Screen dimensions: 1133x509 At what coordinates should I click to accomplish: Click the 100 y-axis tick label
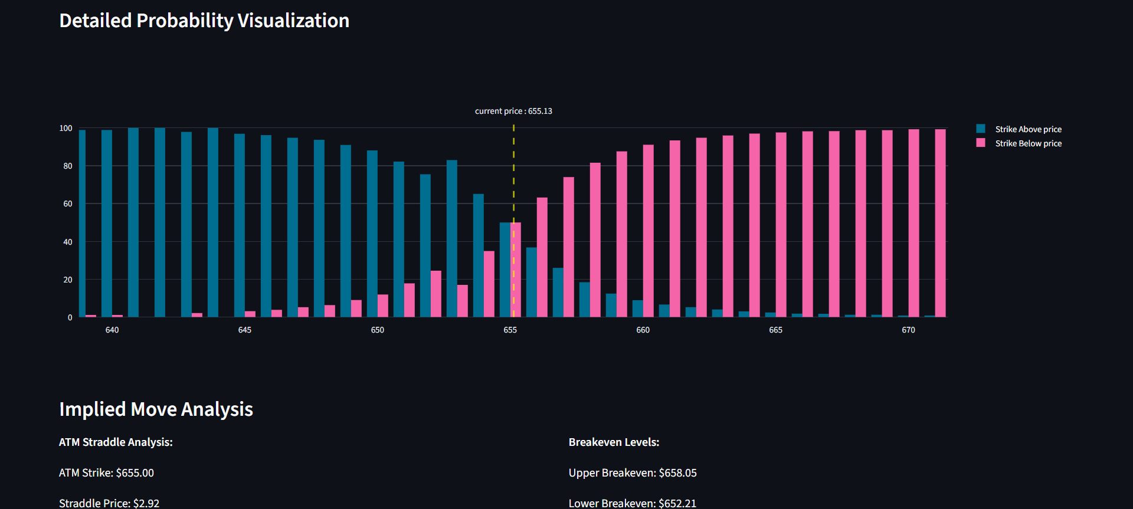[x=66, y=129]
